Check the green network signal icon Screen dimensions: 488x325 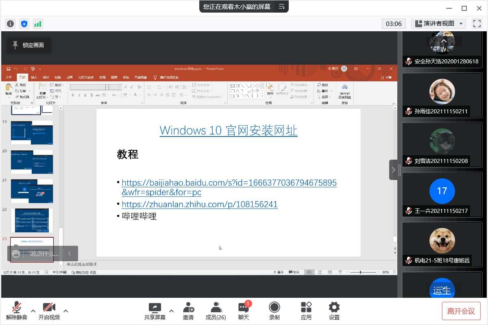pyautogui.click(x=38, y=24)
